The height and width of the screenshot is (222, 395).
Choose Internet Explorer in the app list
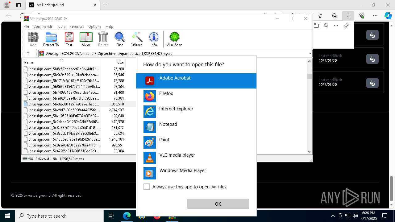pos(196,112)
